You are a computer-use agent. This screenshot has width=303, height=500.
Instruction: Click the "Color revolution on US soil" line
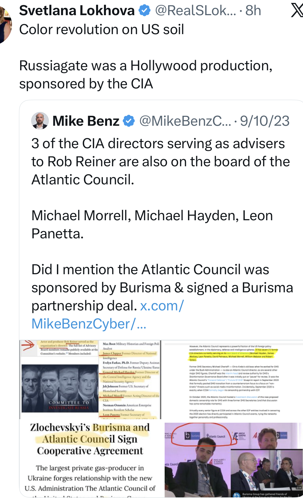coord(102,29)
